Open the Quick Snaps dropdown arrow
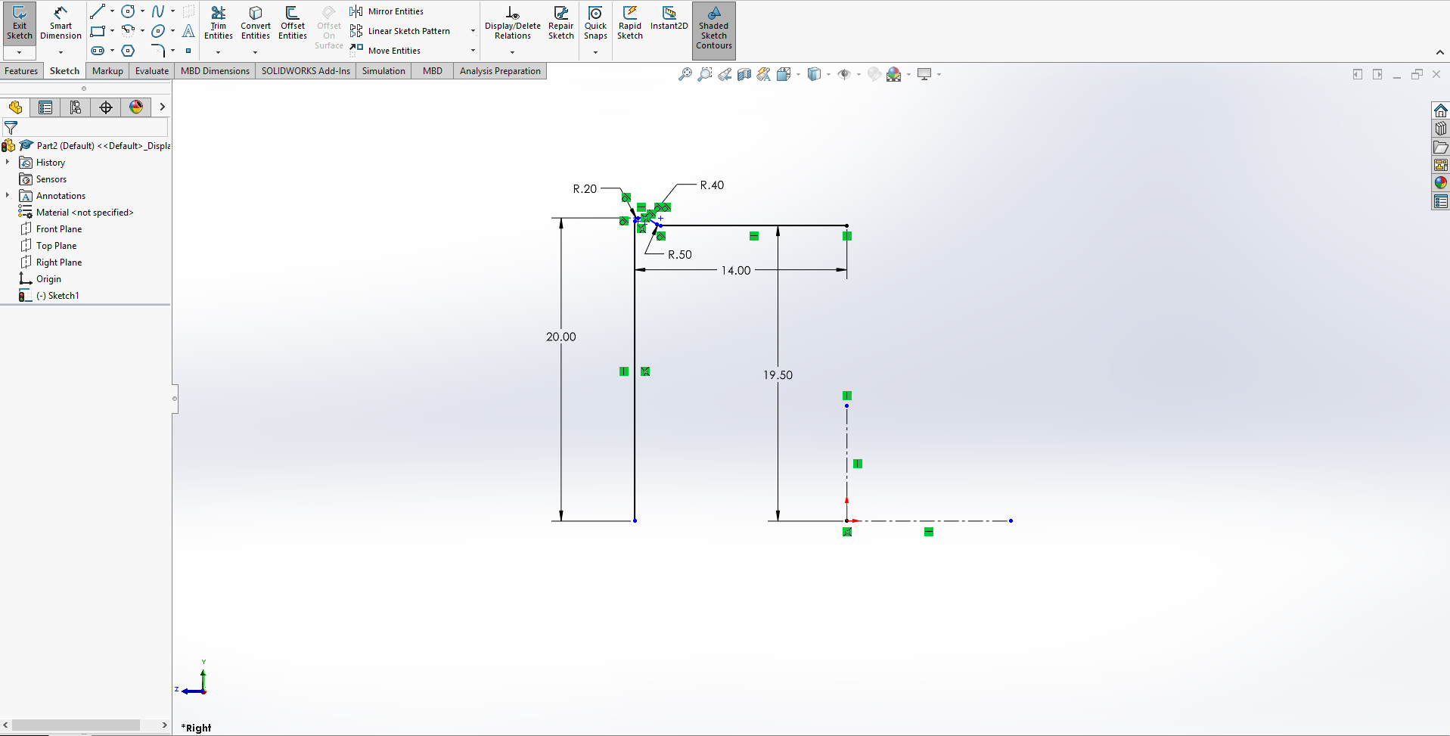 click(x=595, y=52)
